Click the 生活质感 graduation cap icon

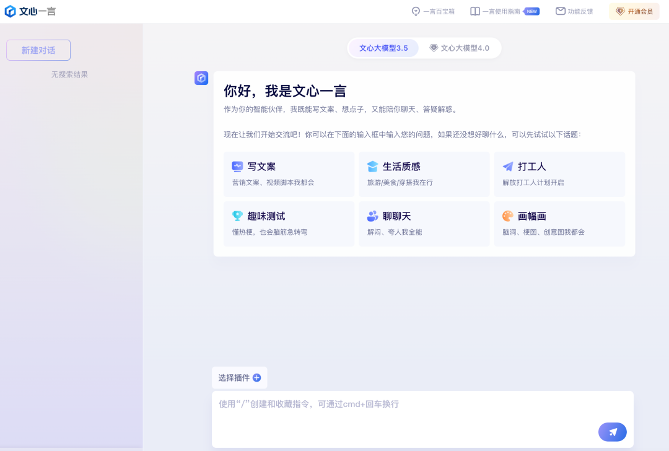tap(372, 167)
